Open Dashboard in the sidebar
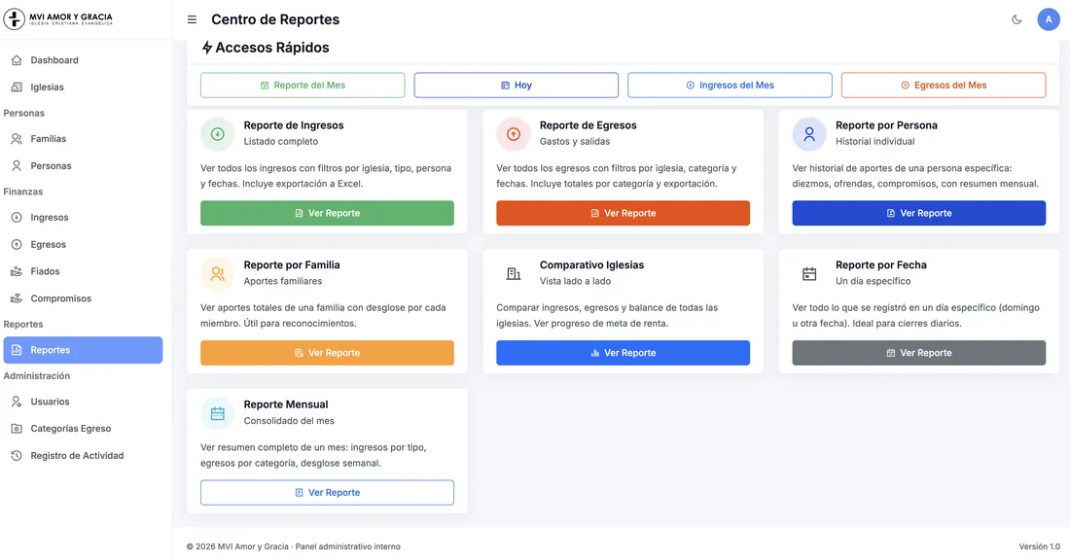 tap(84, 60)
